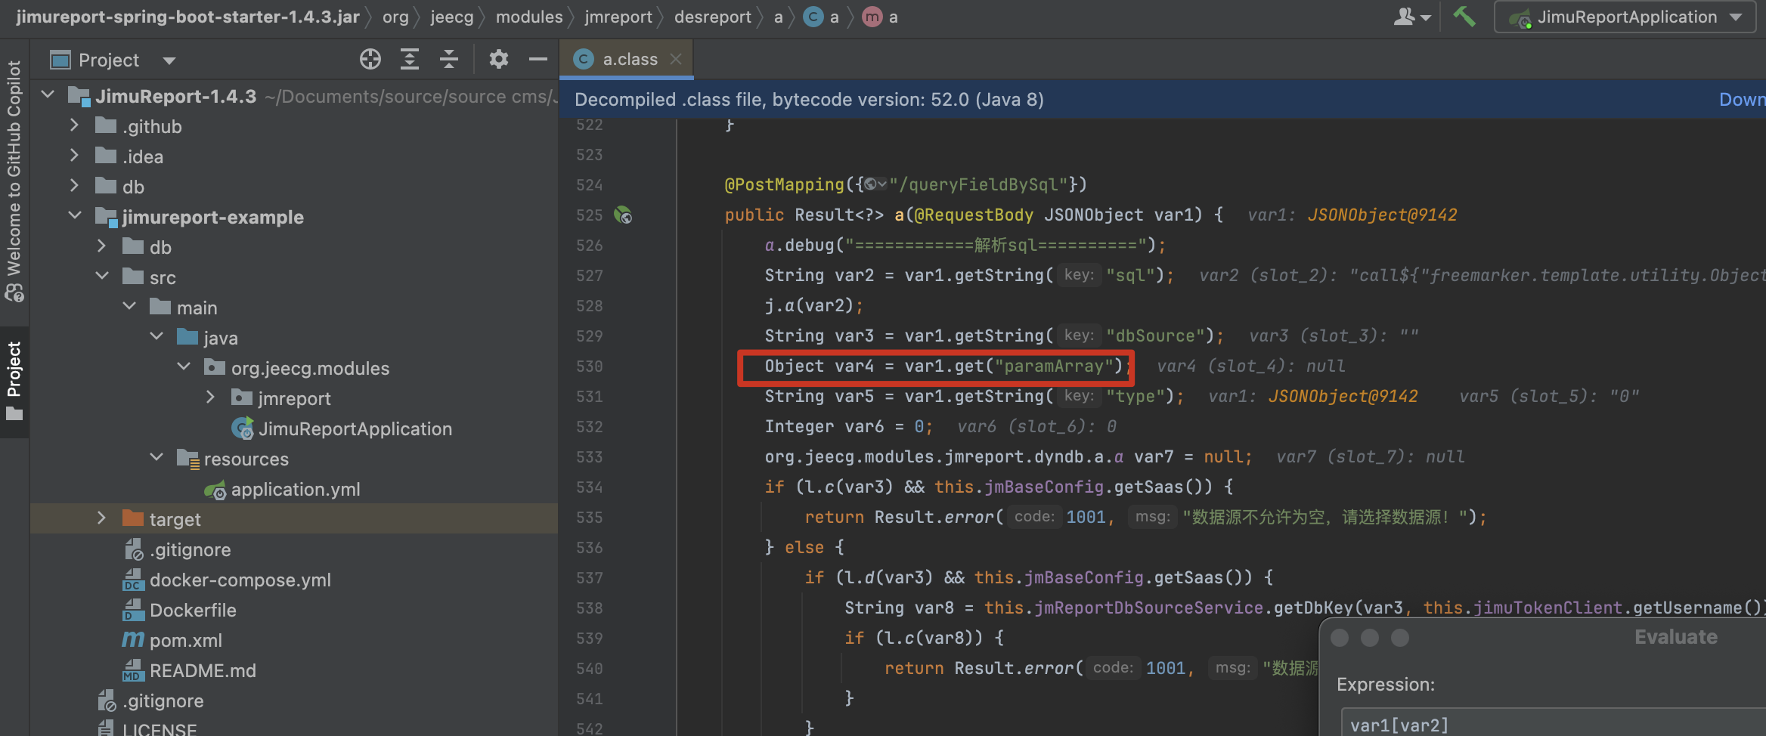The image size is (1766, 736).
Task: Open the user account icon menu
Action: (x=1411, y=17)
